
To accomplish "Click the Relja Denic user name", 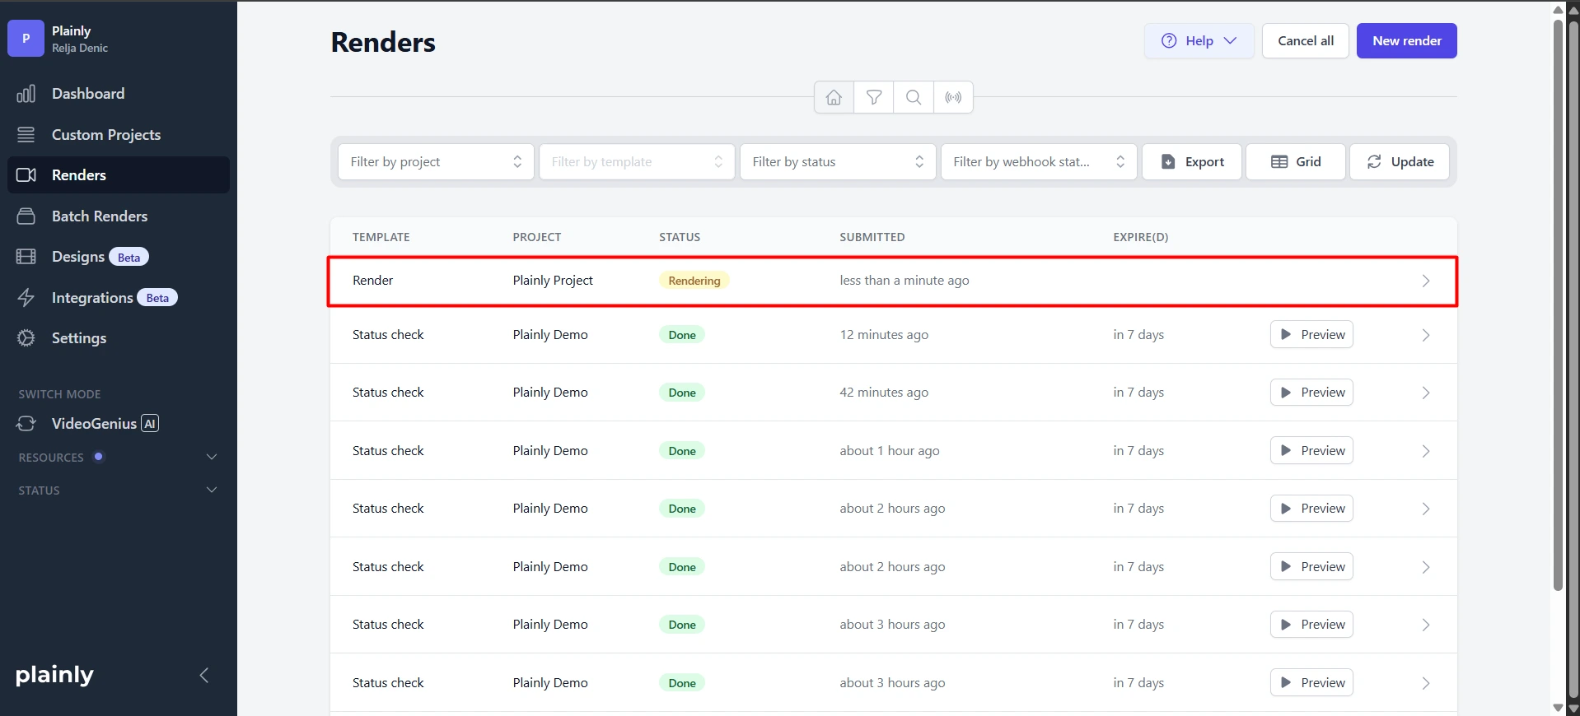I will click(x=80, y=49).
